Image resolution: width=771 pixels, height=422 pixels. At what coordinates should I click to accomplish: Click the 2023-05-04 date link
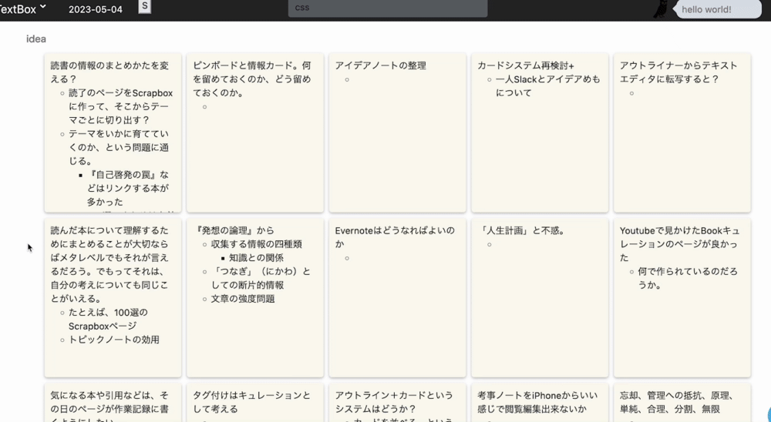96,9
